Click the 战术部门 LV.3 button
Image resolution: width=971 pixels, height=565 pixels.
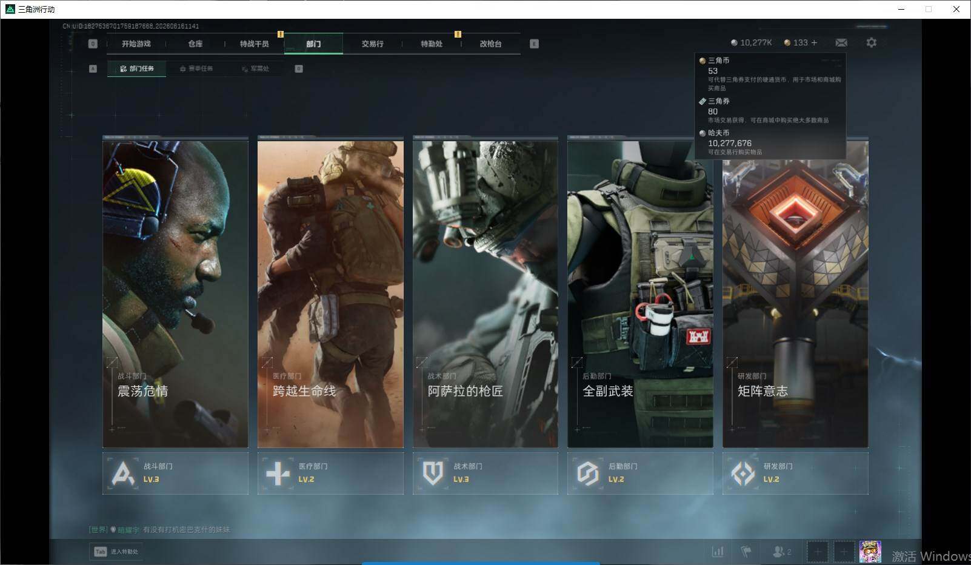[x=486, y=473]
